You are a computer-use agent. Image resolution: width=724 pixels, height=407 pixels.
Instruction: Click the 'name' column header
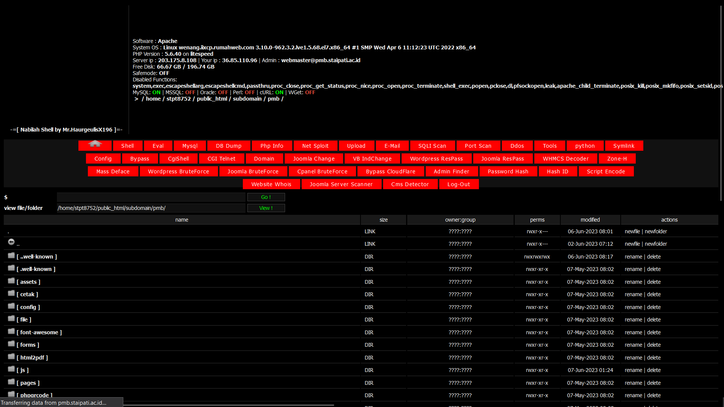182,220
